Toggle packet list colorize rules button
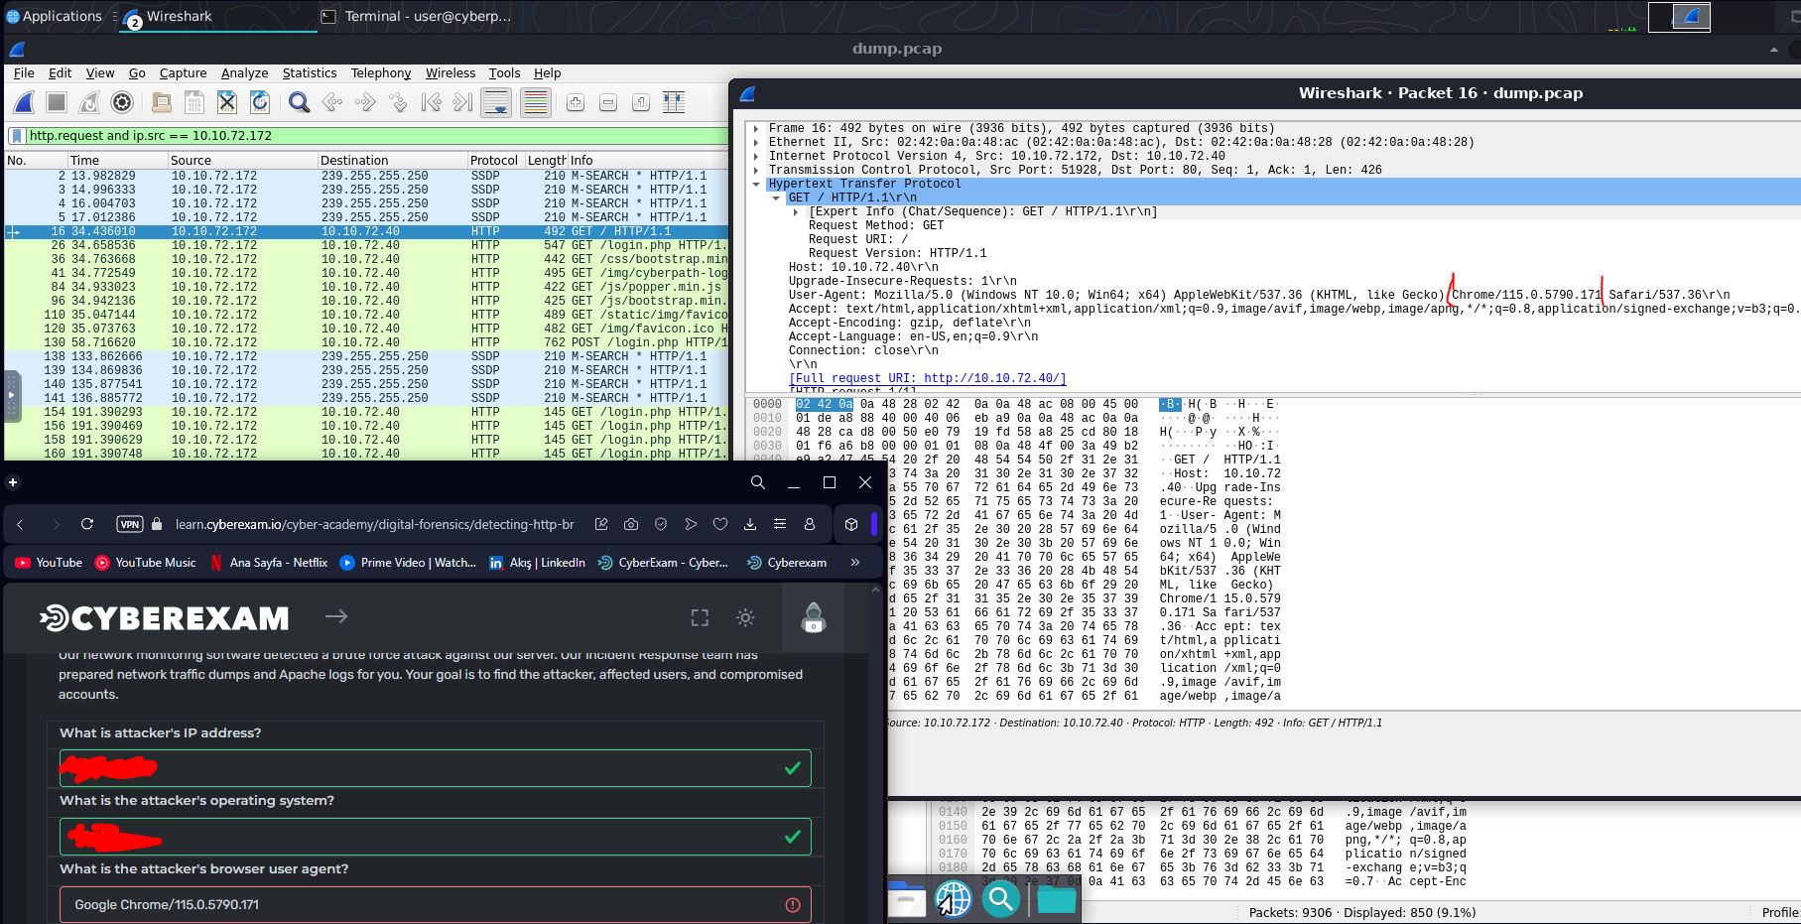The height and width of the screenshot is (924, 1801). (535, 102)
